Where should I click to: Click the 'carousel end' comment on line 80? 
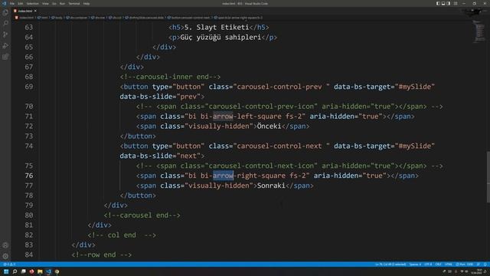(x=142, y=215)
